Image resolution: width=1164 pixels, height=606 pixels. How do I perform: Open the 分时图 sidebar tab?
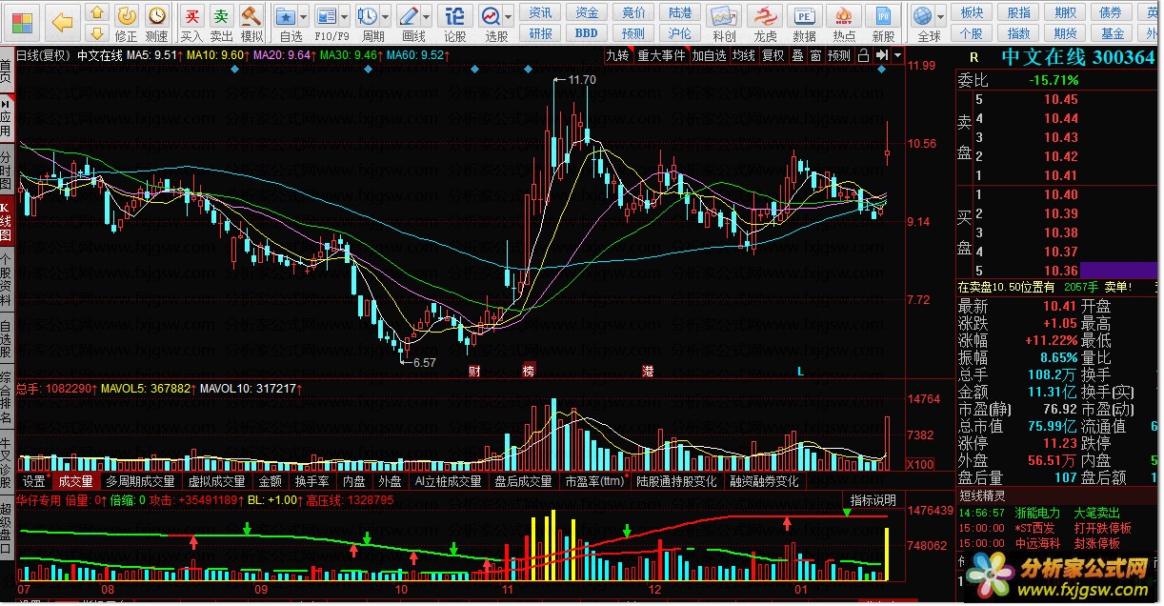(7, 170)
